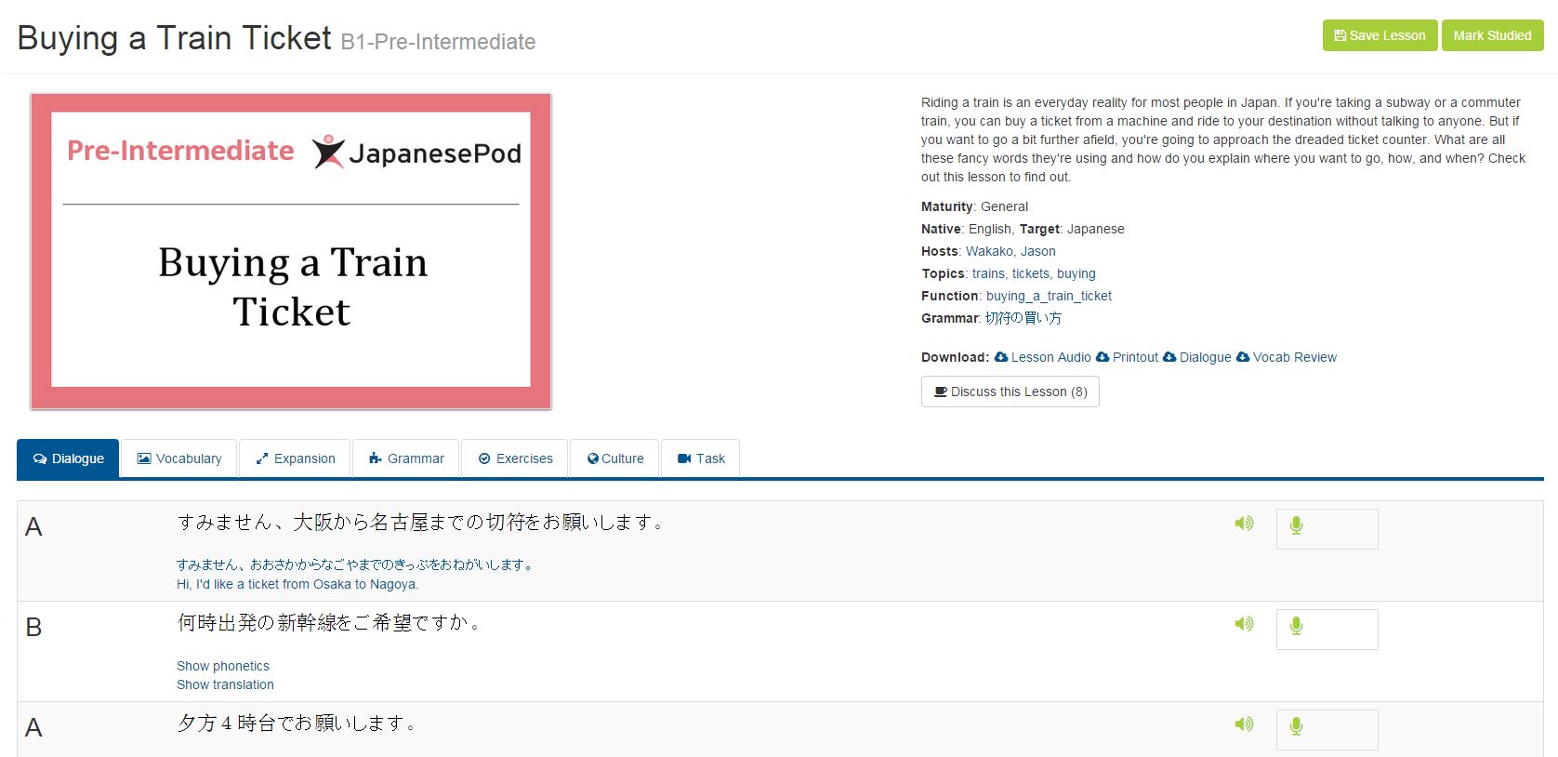Screen dimensions: 1558x757
Task: Save Lesson using the green button
Action: [1380, 35]
